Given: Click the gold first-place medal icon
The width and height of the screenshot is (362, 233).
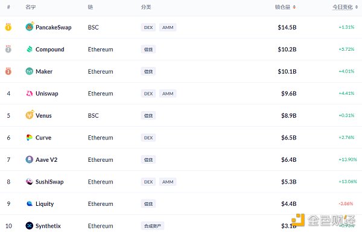Looking at the screenshot, I should pos(8,27).
